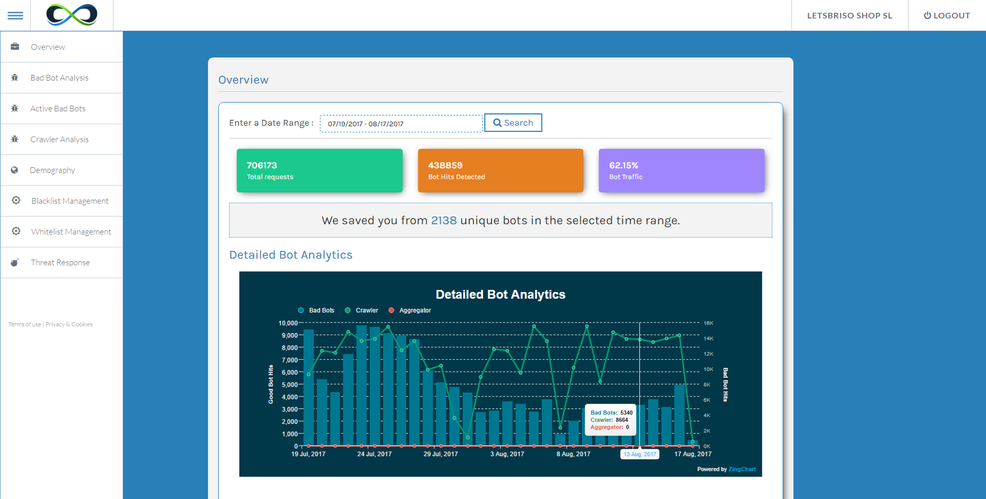
Task: Click the Overview briefcase icon
Action: click(15, 46)
